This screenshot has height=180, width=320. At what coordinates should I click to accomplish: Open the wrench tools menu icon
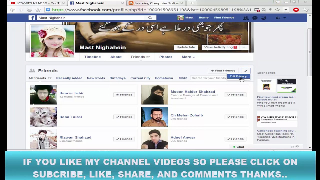click(305, 10)
